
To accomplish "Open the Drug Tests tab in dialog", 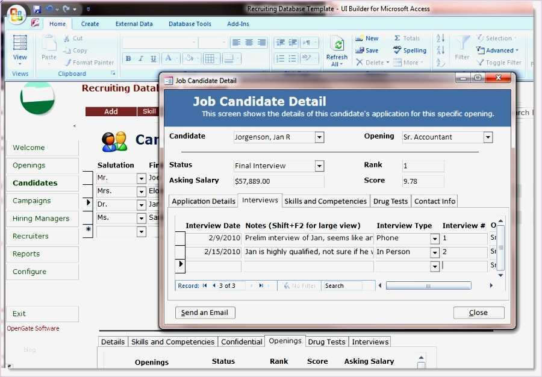I will click(391, 201).
